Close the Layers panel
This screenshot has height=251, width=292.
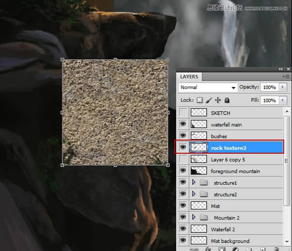[288, 69]
